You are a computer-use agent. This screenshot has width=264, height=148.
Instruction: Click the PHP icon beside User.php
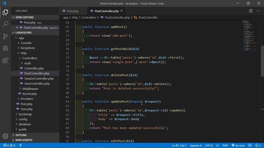[18, 109]
